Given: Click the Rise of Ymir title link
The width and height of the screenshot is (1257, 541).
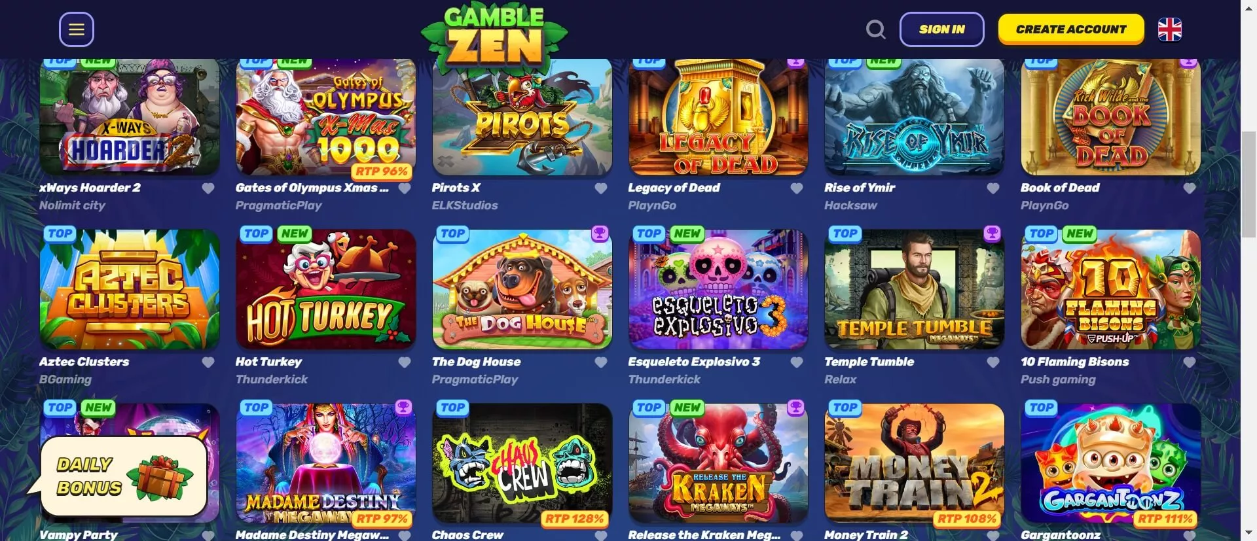Looking at the screenshot, I should (x=860, y=188).
